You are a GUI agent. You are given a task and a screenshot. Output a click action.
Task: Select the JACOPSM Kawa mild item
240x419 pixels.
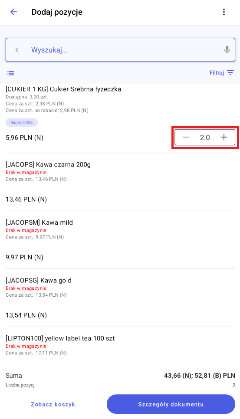tap(120, 240)
